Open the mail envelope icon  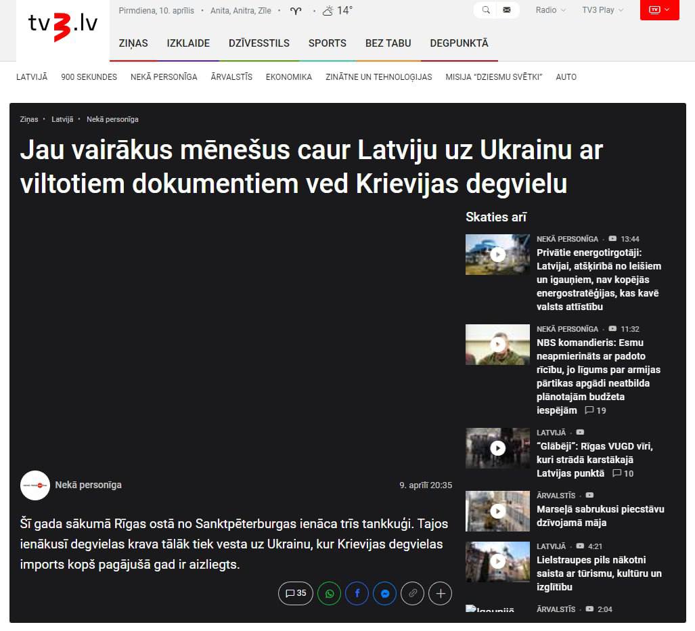point(507,10)
